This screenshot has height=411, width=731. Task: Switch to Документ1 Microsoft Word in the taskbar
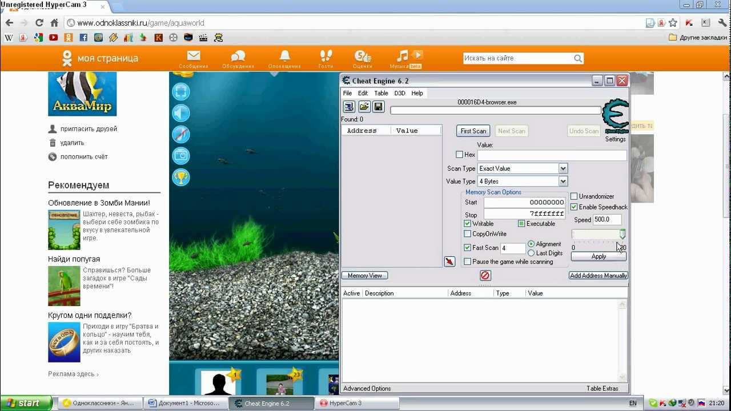tap(186, 403)
